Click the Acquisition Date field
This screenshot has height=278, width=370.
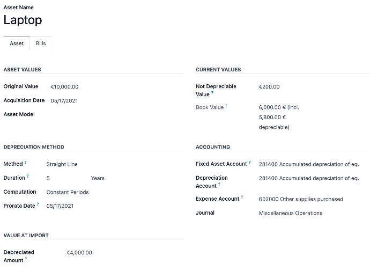64,100
